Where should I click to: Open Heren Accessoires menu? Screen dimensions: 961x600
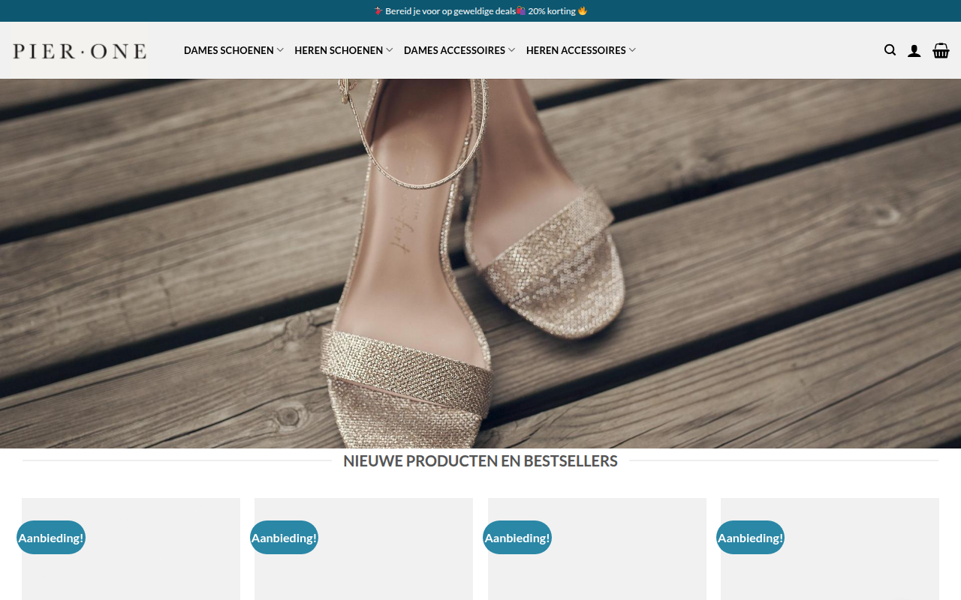581,50
